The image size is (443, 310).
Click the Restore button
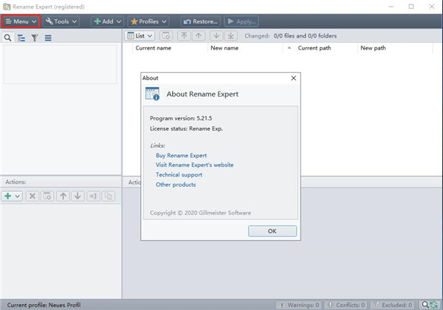click(200, 21)
